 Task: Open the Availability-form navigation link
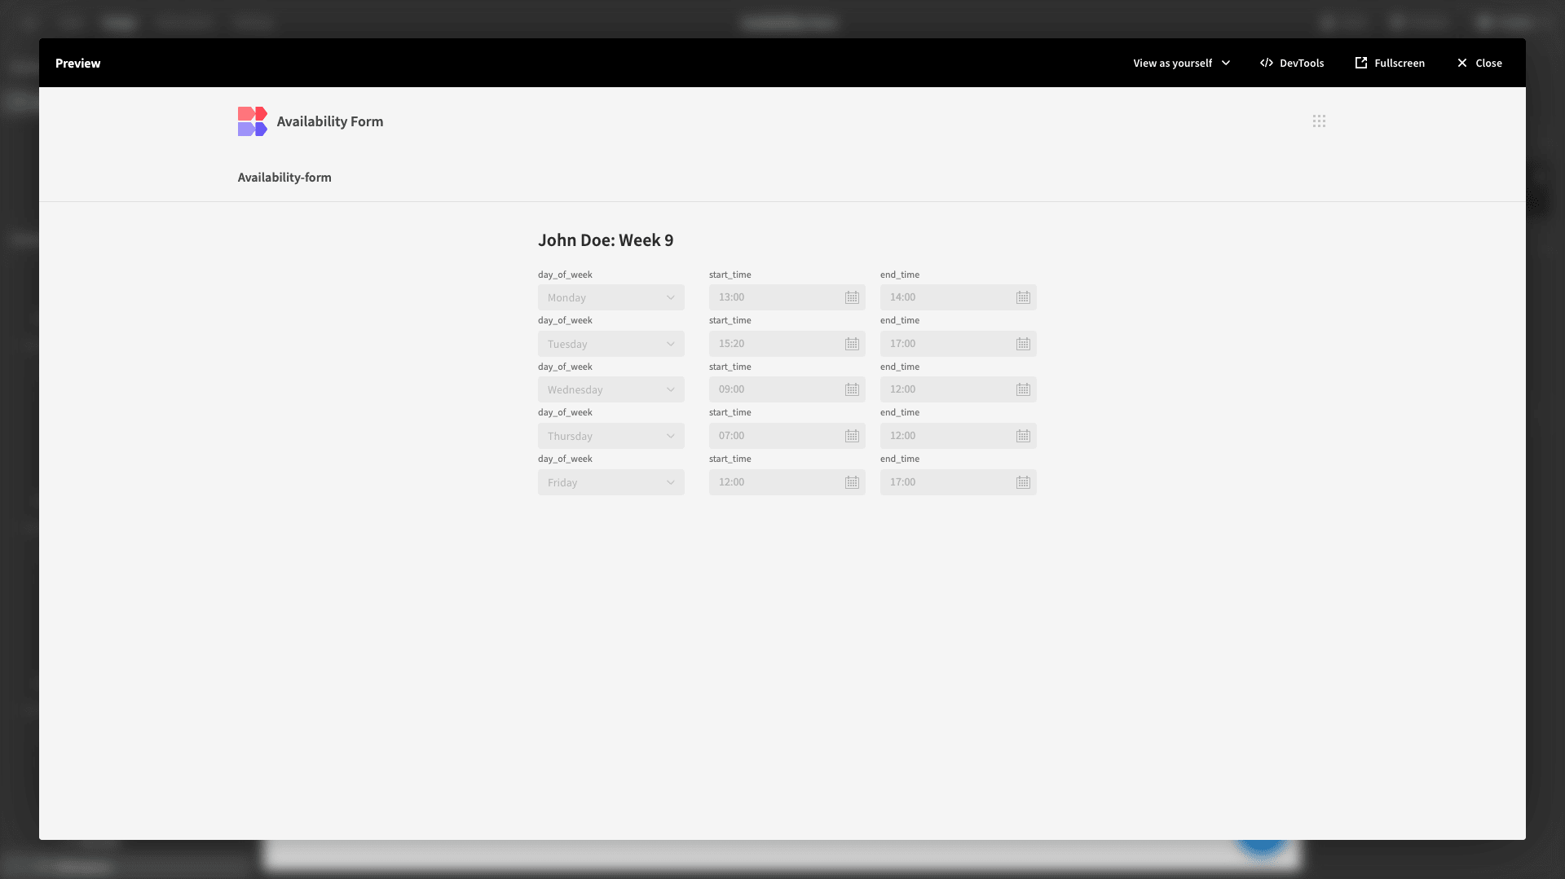(x=284, y=178)
